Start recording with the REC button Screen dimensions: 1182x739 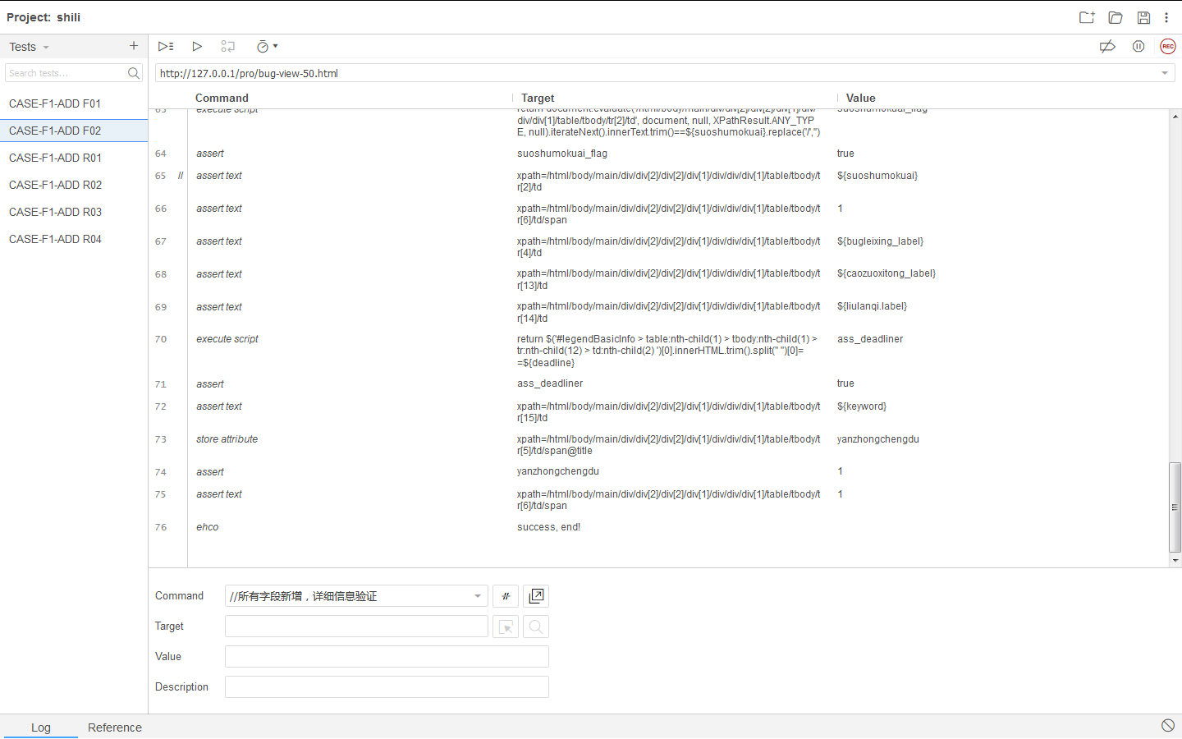tap(1167, 46)
